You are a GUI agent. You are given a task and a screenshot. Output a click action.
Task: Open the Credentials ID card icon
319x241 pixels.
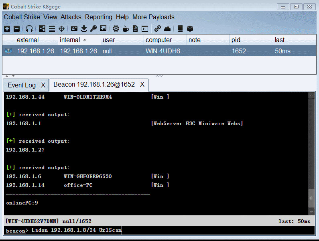point(74,29)
